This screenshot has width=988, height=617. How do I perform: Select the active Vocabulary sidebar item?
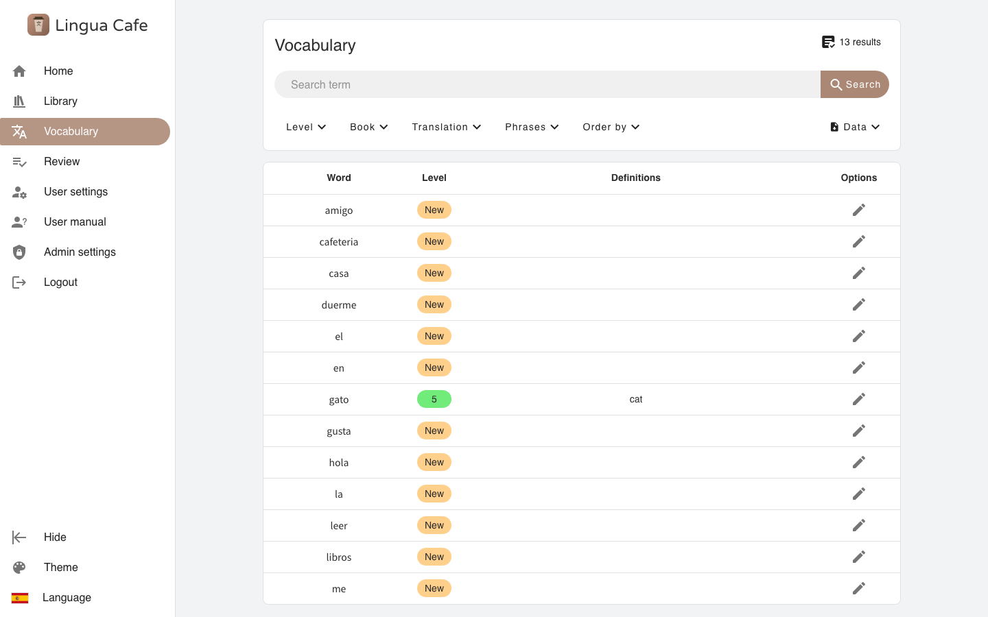pos(85,132)
